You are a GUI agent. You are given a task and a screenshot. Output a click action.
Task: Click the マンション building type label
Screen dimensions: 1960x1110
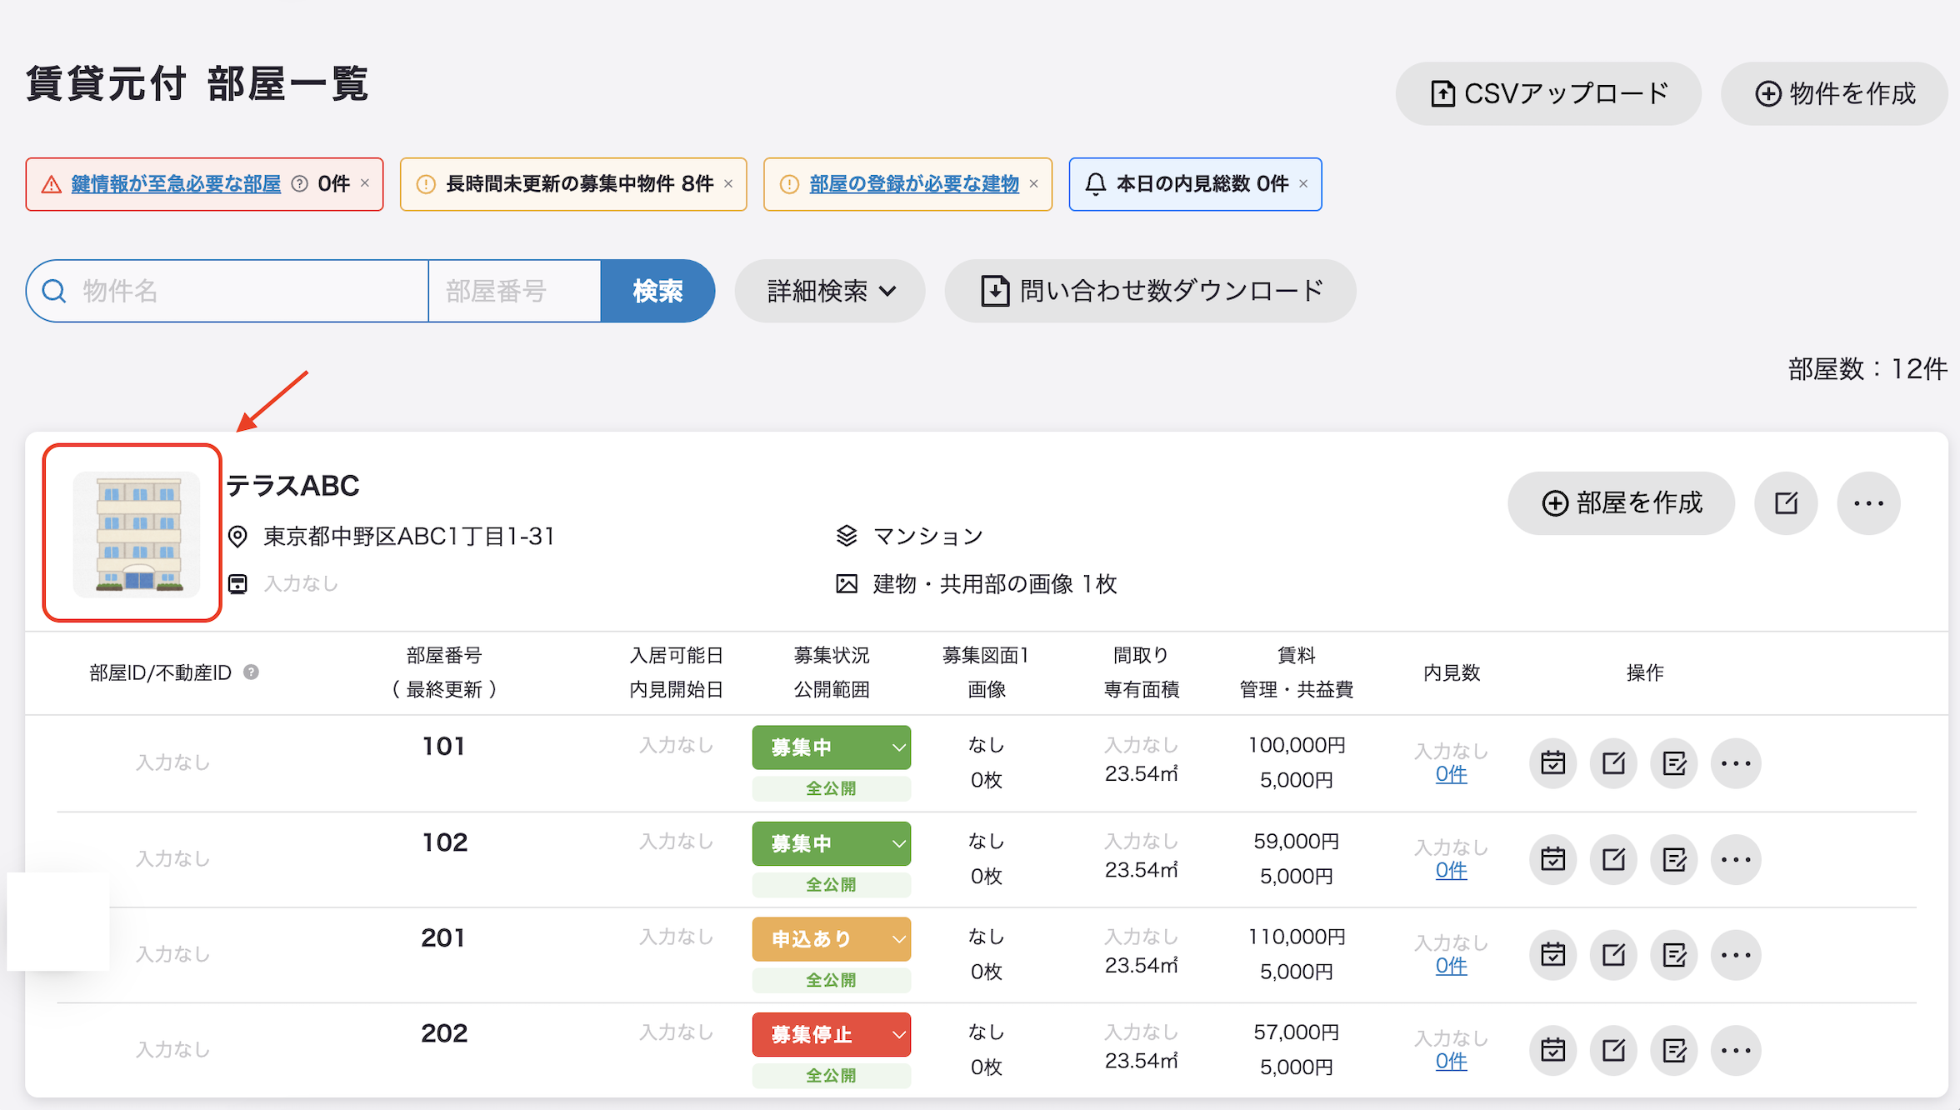click(x=928, y=537)
